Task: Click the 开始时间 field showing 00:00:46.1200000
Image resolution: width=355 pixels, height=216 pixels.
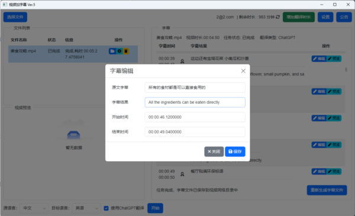Action: (x=195, y=117)
